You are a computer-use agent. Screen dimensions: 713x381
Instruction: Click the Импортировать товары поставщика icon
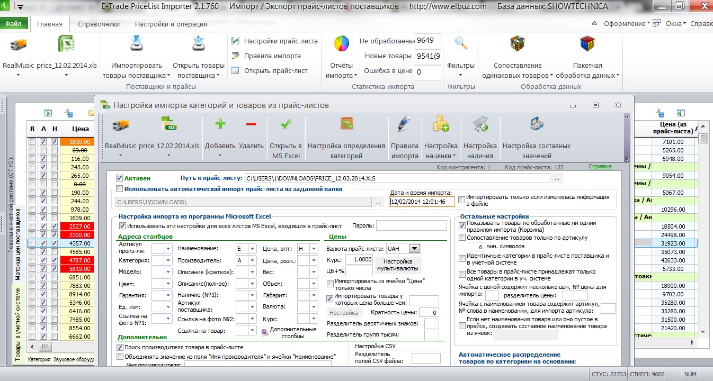coord(137,44)
